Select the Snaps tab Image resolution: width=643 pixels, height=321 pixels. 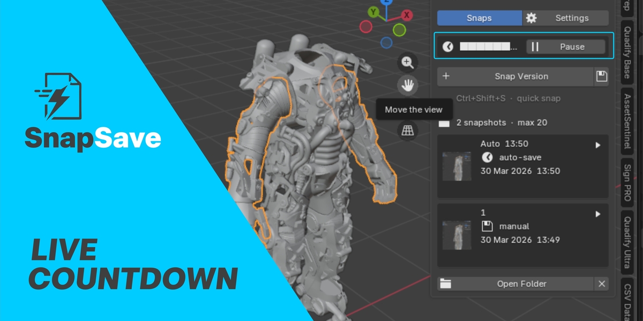[x=480, y=18]
